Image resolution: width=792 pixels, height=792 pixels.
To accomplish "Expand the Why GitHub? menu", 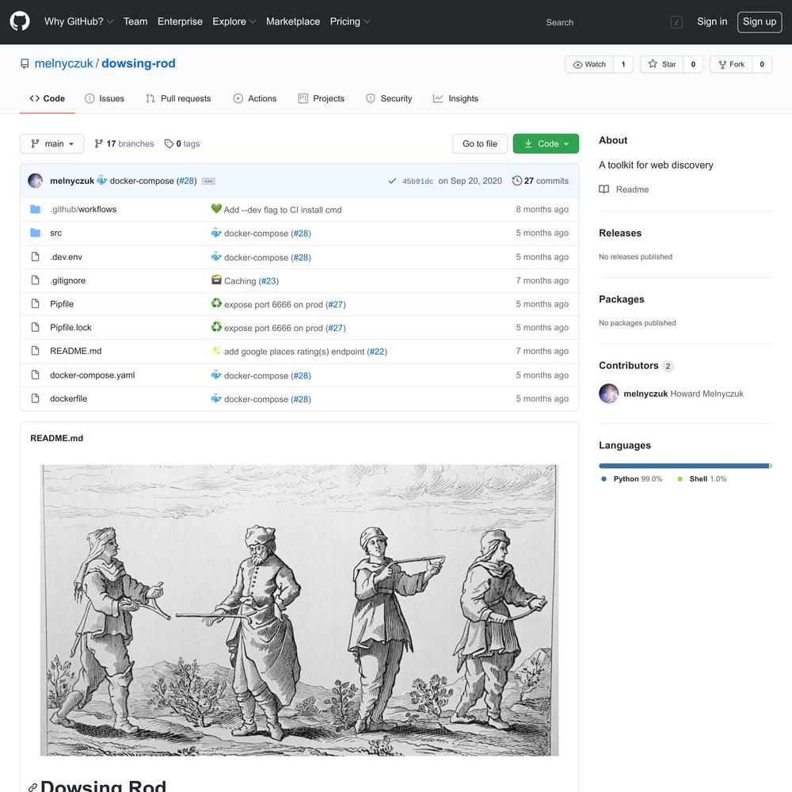I will tap(78, 21).
